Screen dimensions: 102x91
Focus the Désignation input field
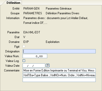pyautogui.click(x=59, y=51)
